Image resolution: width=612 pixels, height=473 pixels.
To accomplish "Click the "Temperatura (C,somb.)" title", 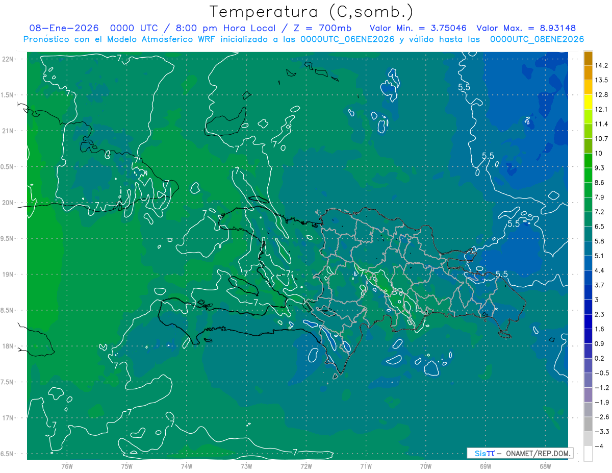I will point(312,11).
